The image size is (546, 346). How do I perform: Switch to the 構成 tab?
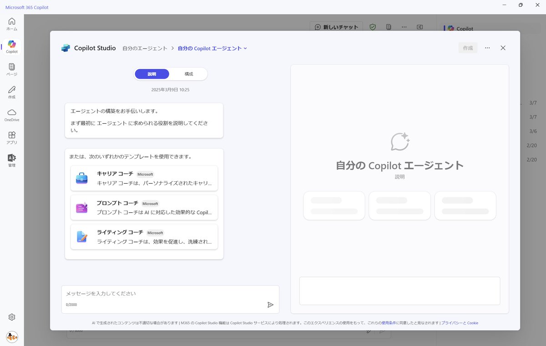click(188, 74)
